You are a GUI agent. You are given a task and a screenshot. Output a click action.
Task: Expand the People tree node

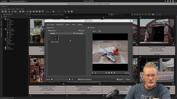[4, 39]
